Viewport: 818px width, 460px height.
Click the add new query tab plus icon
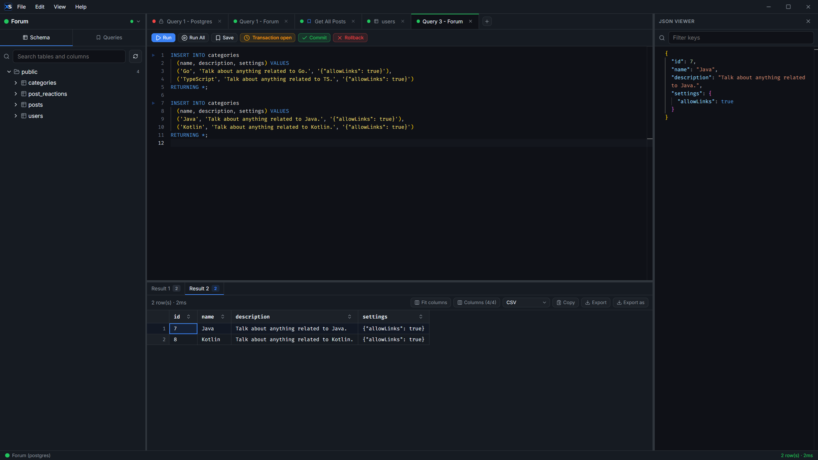point(487,22)
